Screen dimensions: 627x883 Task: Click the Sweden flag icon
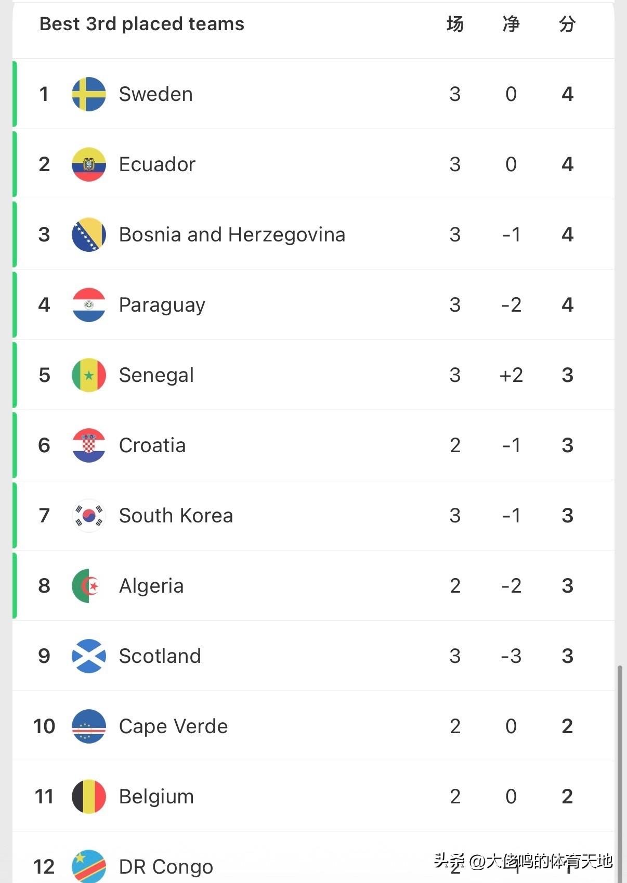coord(89,94)
